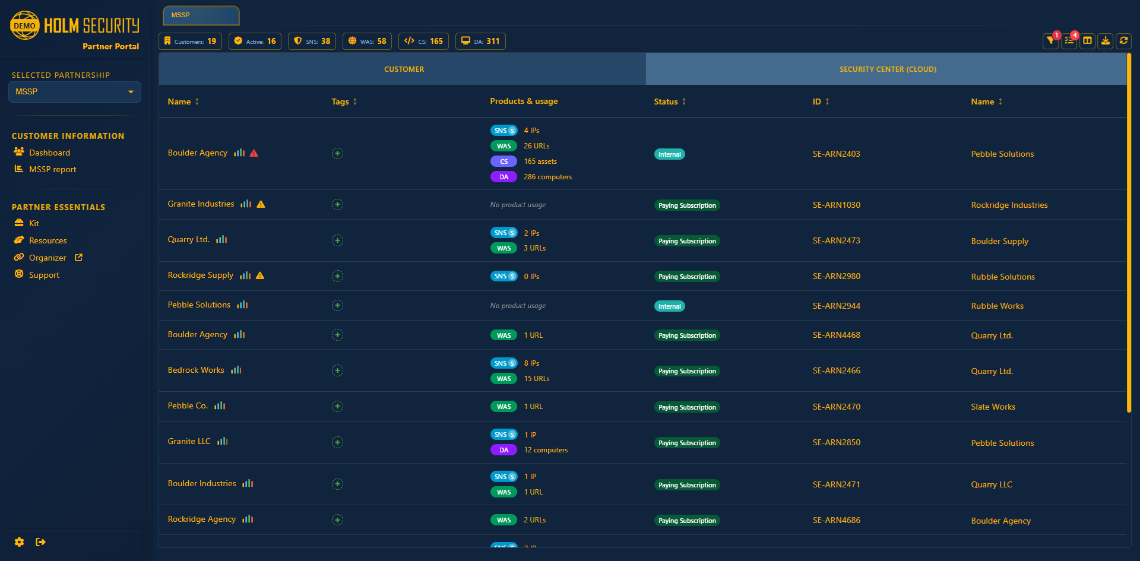
Task: Open the column selection list icon
Action: [x=1068, y=41]
